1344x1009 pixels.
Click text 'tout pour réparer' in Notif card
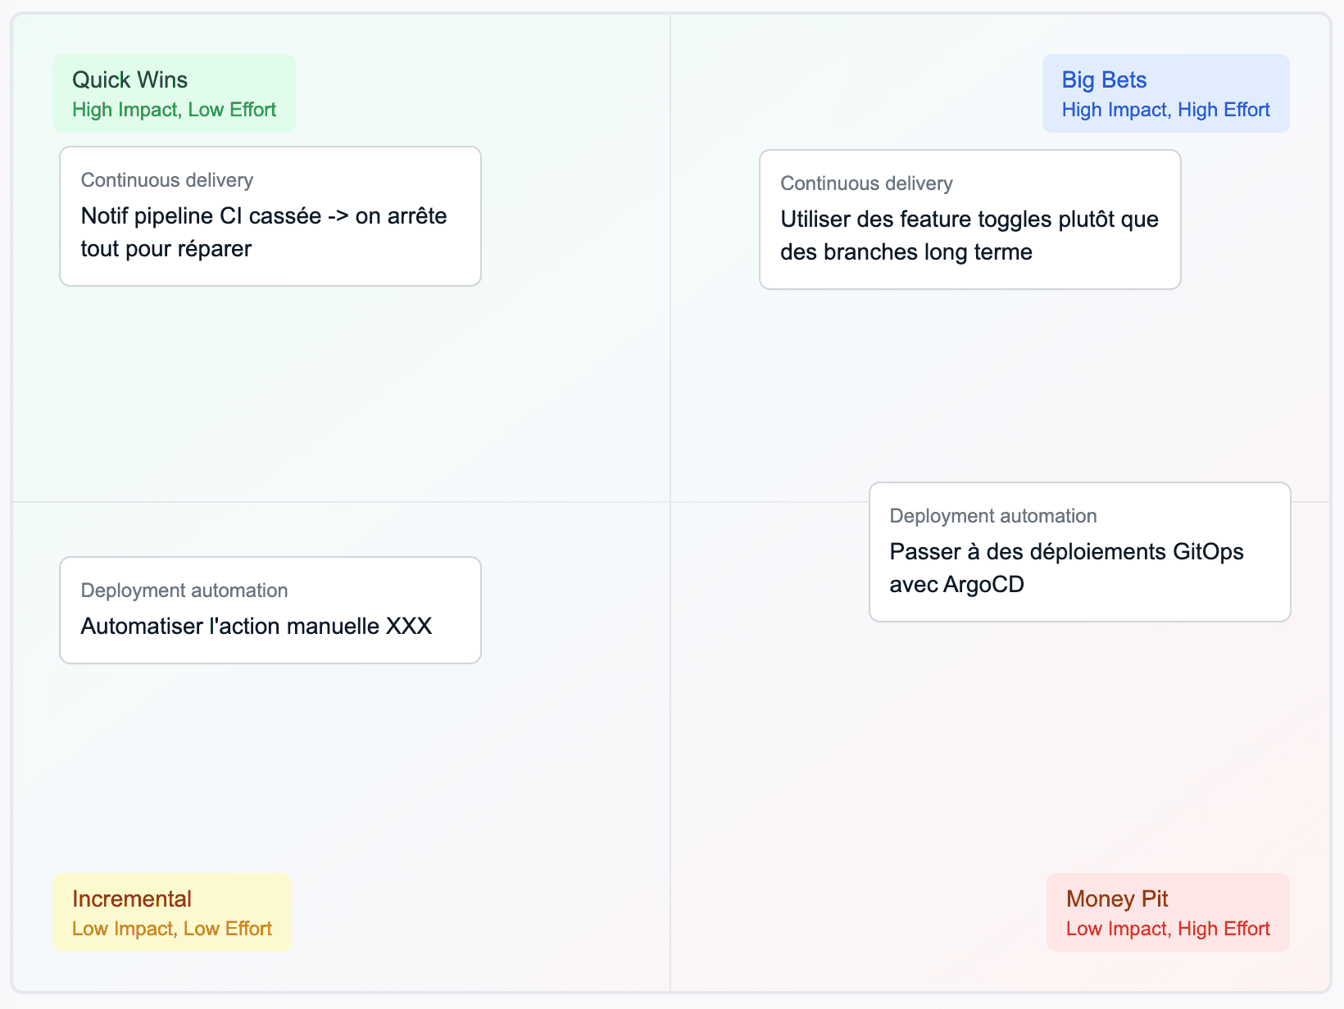click(x=166, y=249)
